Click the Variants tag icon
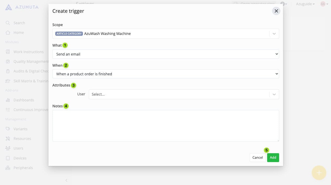The width and height of the screenshot is (331, 185). pyautogui.click(x=8, y=129)
